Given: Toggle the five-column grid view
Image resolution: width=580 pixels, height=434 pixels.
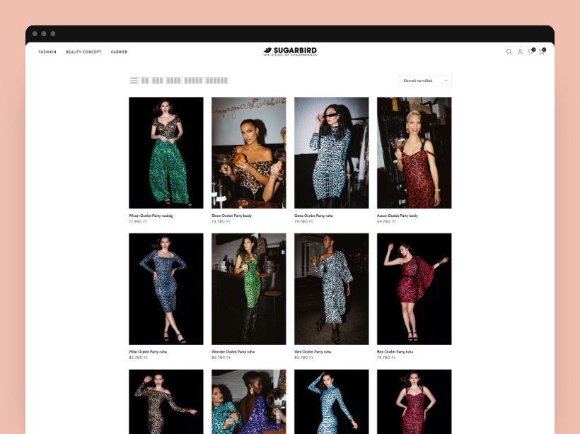Looking at the screenshot, I should point(193,81).
